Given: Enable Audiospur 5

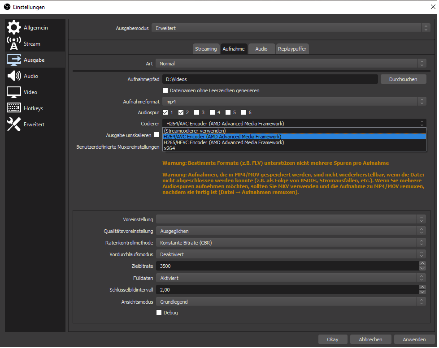Looking at the screenshot, I should (x=228, y=112).
